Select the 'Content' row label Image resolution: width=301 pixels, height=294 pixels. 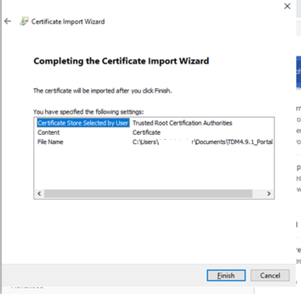[x=49, y=132]
